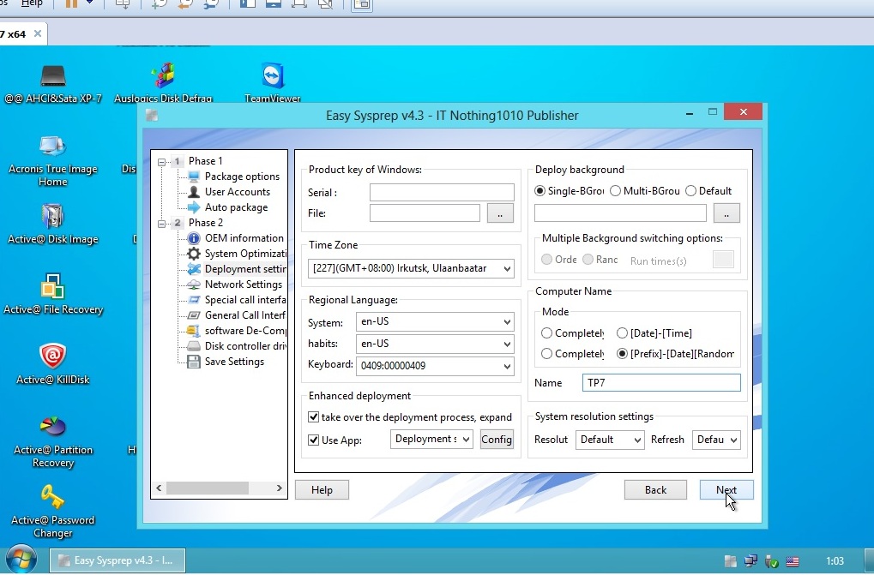This screenshot has width=874, height=575.
Task: Select the [Date]-[Time] name mode
Action: pos(622,333)
